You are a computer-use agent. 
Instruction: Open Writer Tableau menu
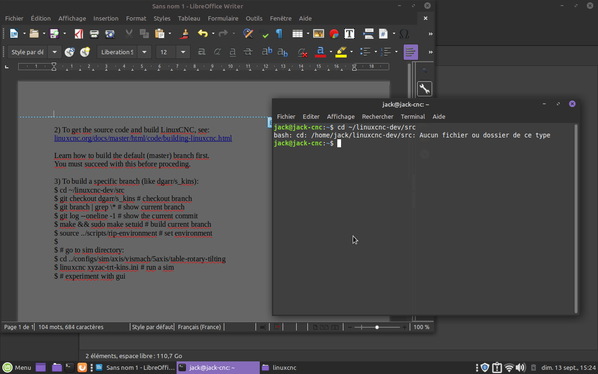(x=189, y=18)
